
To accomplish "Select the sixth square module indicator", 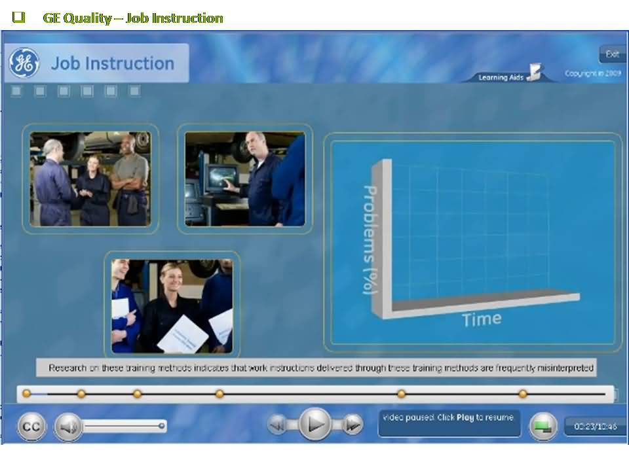I will pos(134,92).
